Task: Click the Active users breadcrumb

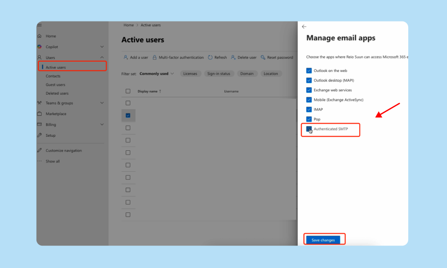Action: tap(151, 25)
